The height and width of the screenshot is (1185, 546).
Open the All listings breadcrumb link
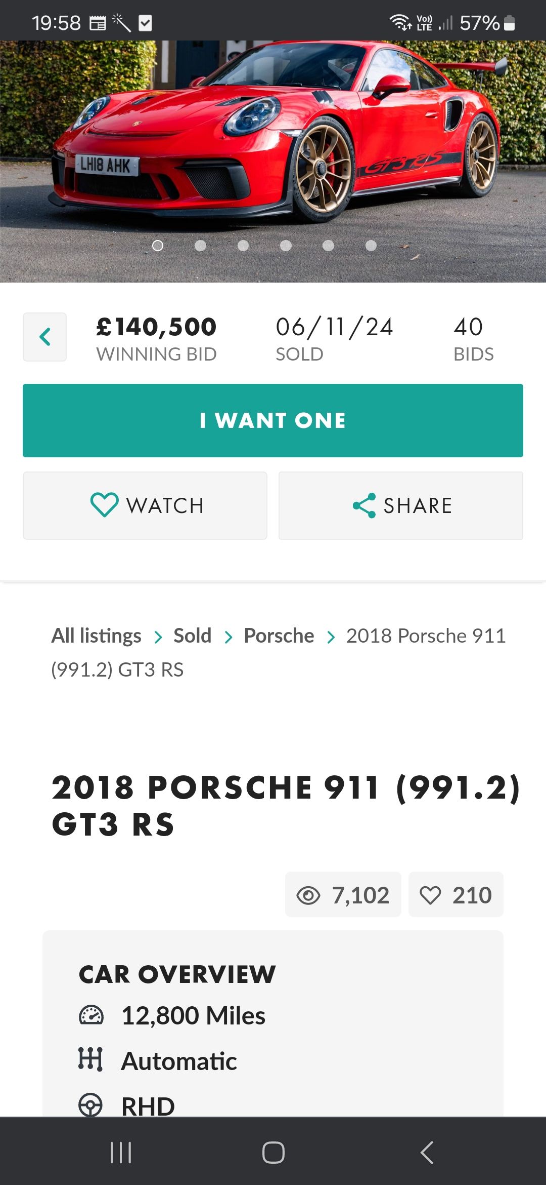point(96,636)
